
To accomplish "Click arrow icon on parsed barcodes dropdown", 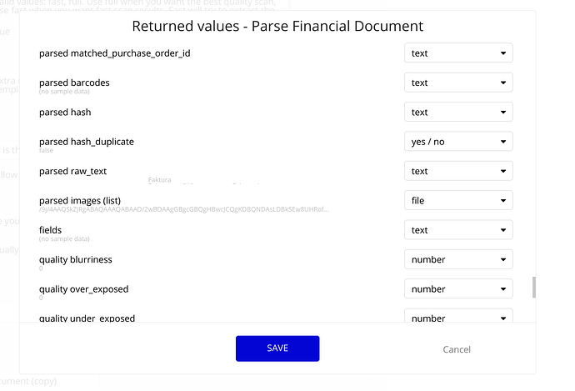I will pyautogui.click(x=503, y=83).
